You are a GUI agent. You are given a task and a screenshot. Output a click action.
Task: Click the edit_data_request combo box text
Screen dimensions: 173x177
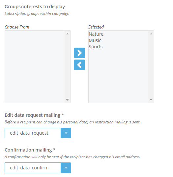tap(29, 133)
